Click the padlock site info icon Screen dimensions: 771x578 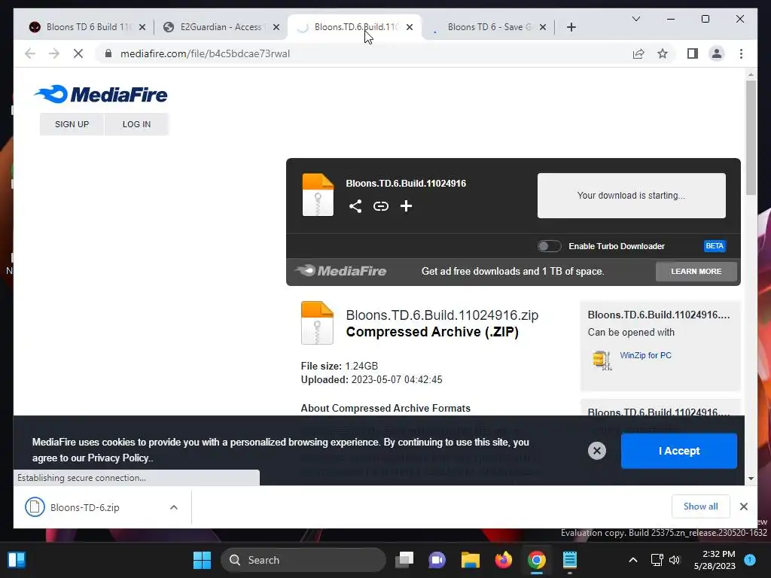tap(108, 53)
